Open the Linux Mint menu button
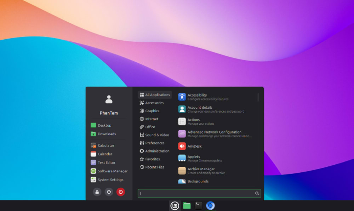This screenshot has height=211, width=354. click(175, 206)
